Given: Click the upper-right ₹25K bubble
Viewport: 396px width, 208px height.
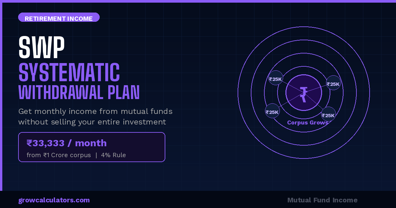Looking at the screenshot, I should coord(333,83).
